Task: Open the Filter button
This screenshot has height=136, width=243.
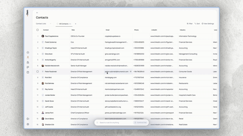Action: (x=190, y=24)
